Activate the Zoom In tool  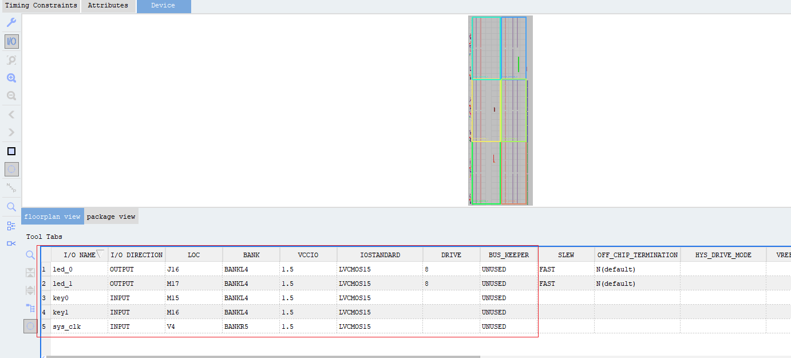(11, 77)
